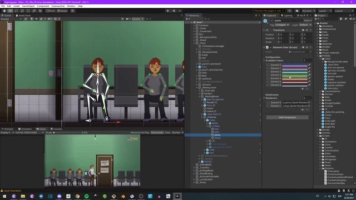This screenshot has height=200, width=356.
Task: Open the GameObject menu
Action: pos(28,6)
